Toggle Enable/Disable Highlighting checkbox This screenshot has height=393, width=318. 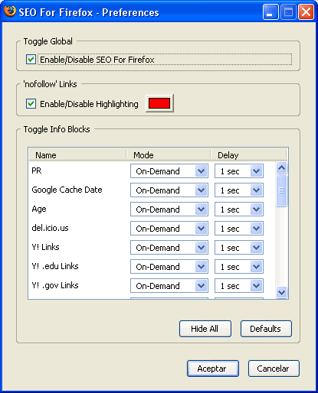(x=31, y=104)
